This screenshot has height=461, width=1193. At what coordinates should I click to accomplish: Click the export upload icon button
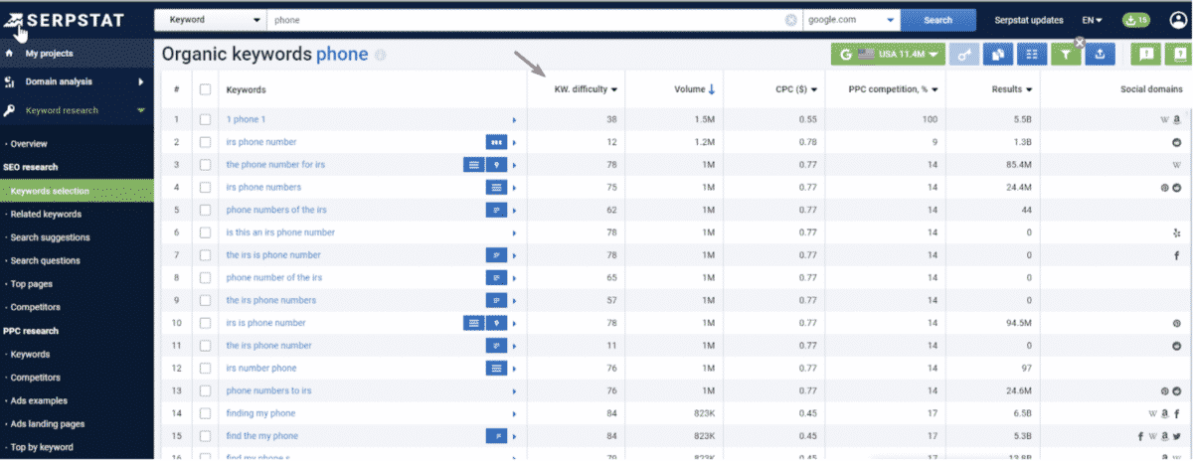(x=1100, y=55)
